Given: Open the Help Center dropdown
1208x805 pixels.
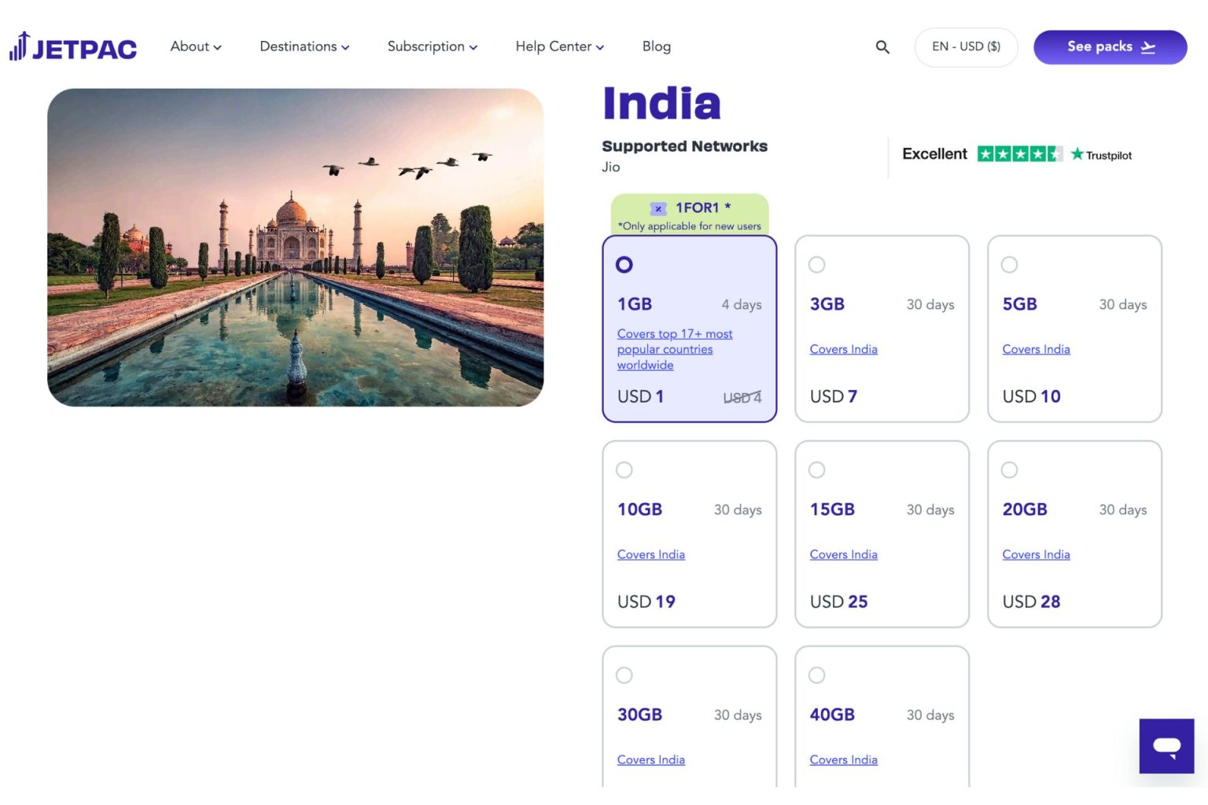Looking at the screenshot, I should [x=559, y=46].
